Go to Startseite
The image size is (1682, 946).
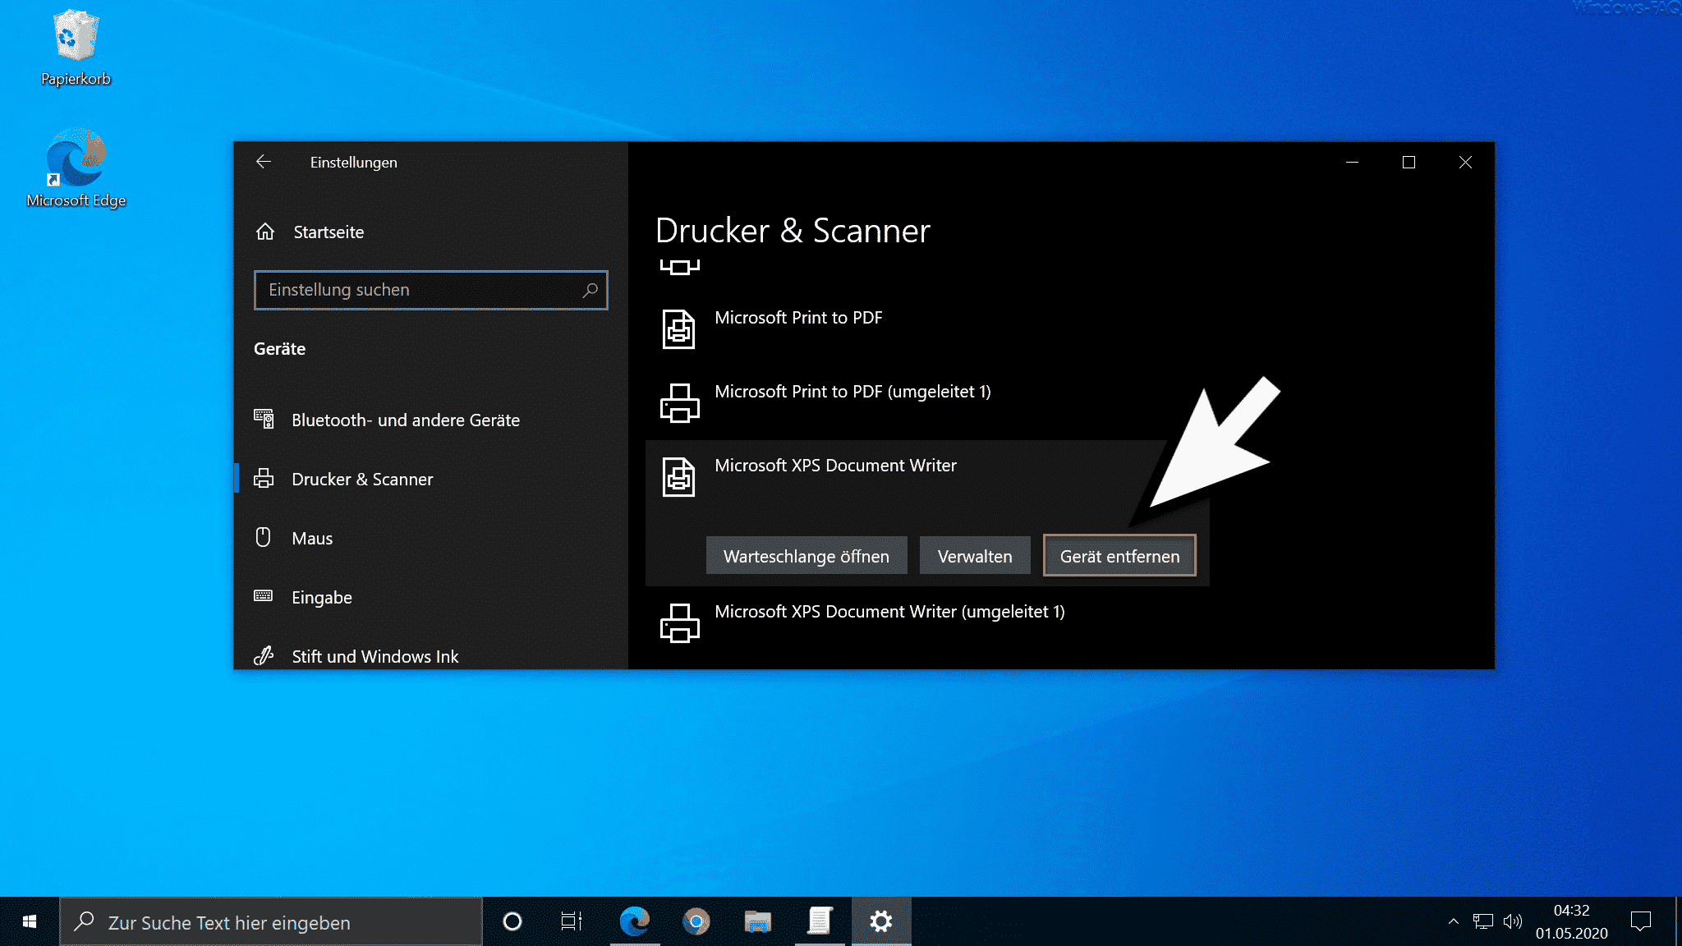[329, 232]
